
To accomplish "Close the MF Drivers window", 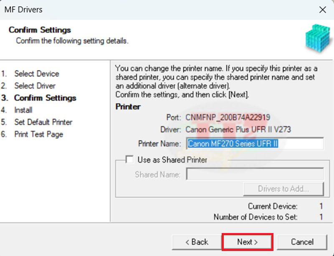I will click(322, 10).
